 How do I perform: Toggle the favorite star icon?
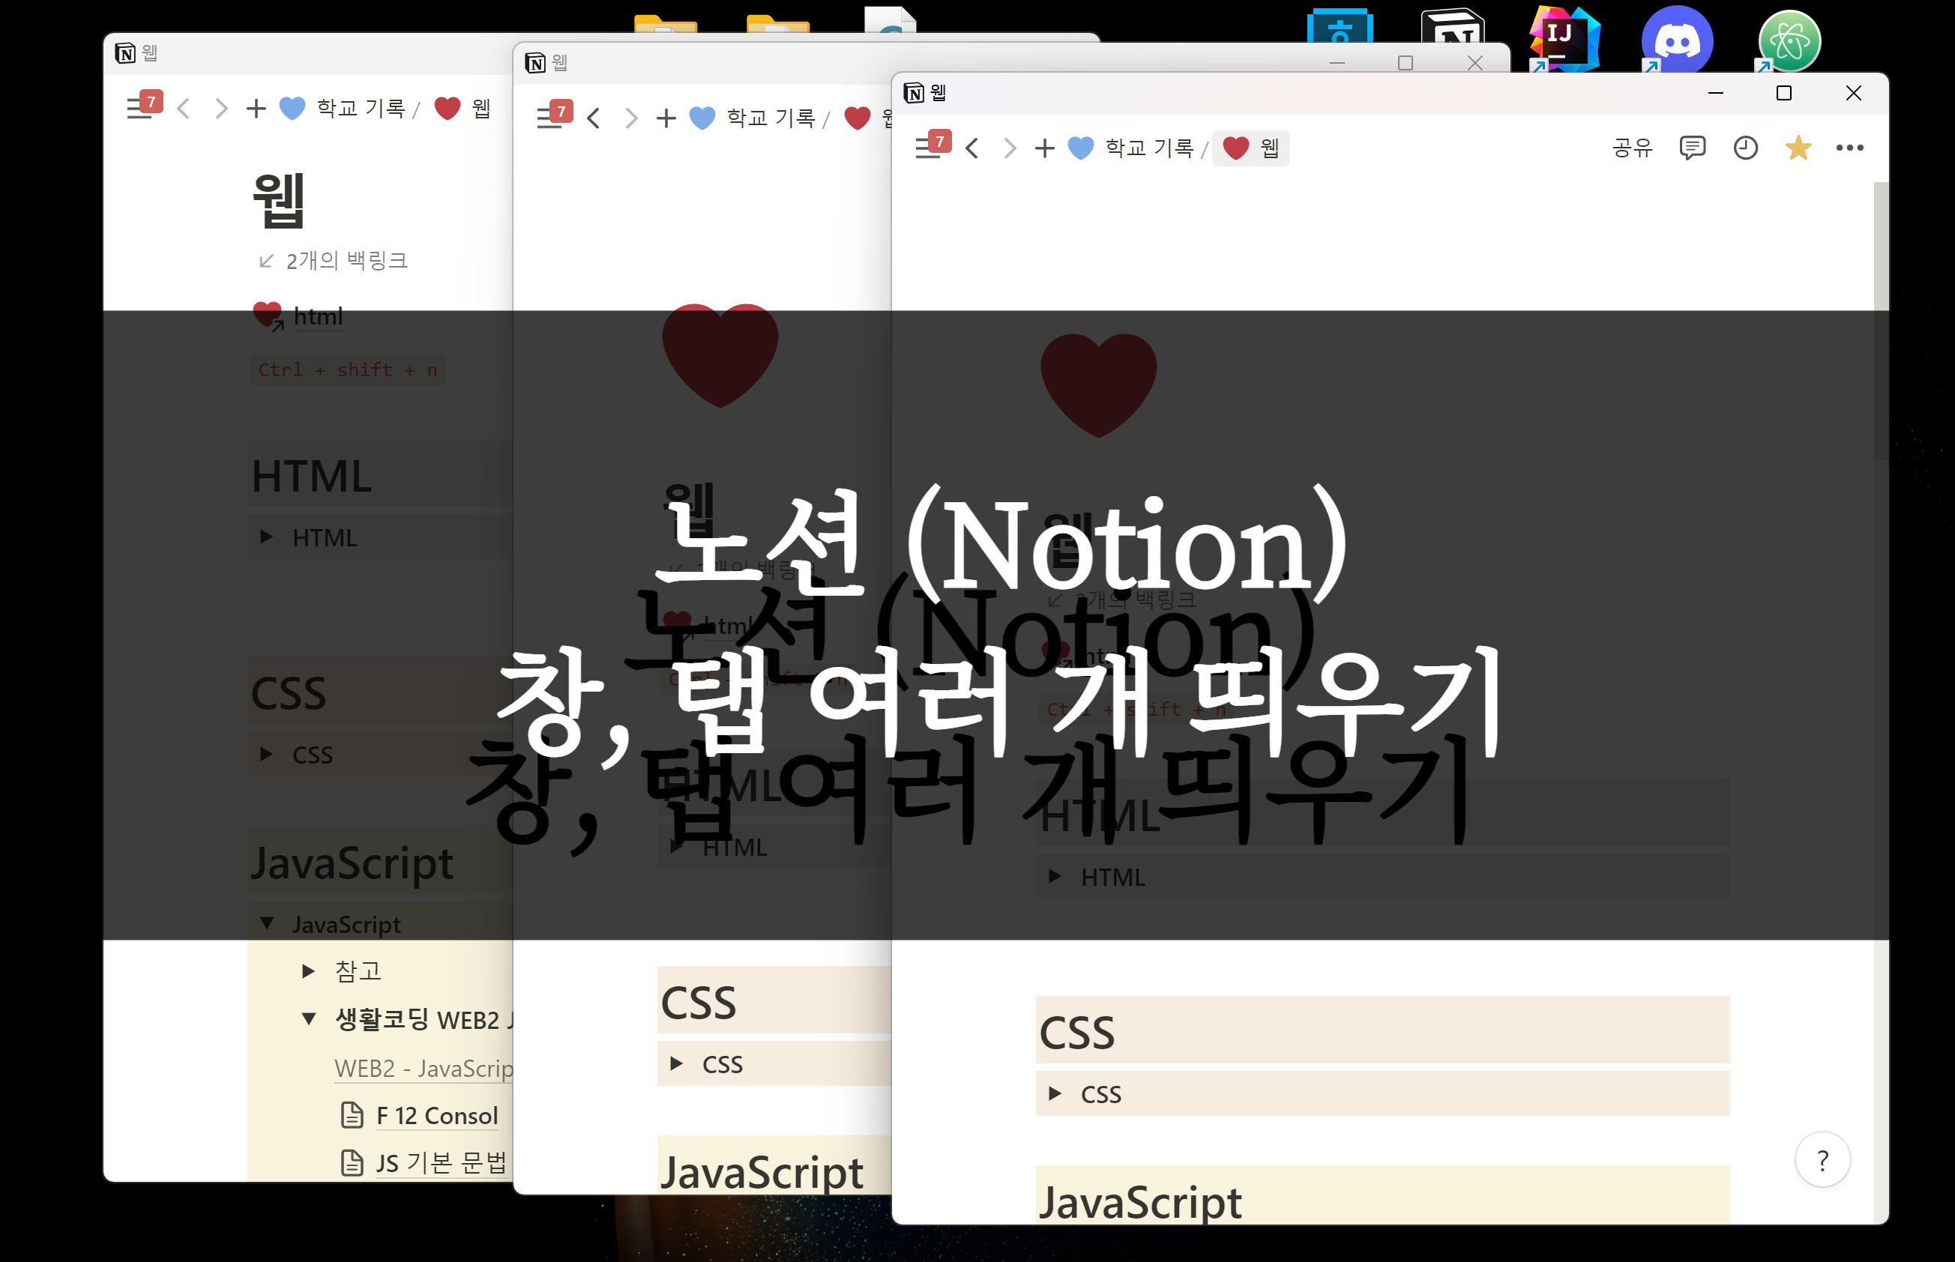point(1798,148)
